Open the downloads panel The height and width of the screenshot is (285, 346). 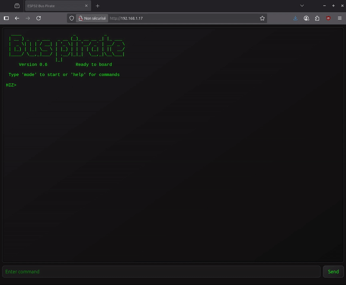[295, 19]
